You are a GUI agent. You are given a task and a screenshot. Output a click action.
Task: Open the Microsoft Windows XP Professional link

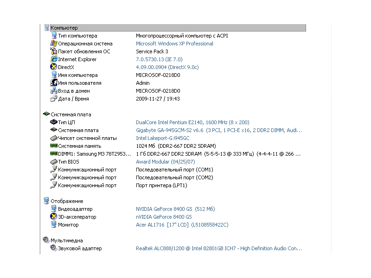pos(174,44)
